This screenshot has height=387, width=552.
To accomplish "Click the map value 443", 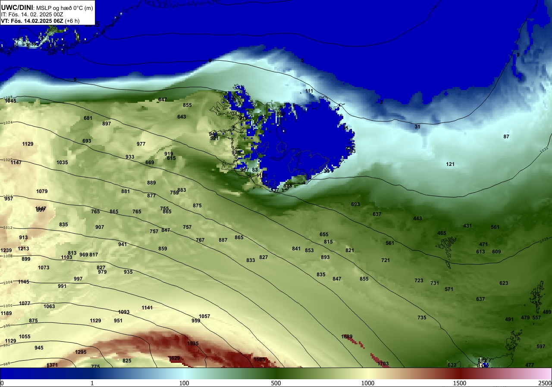I will 417,218.
